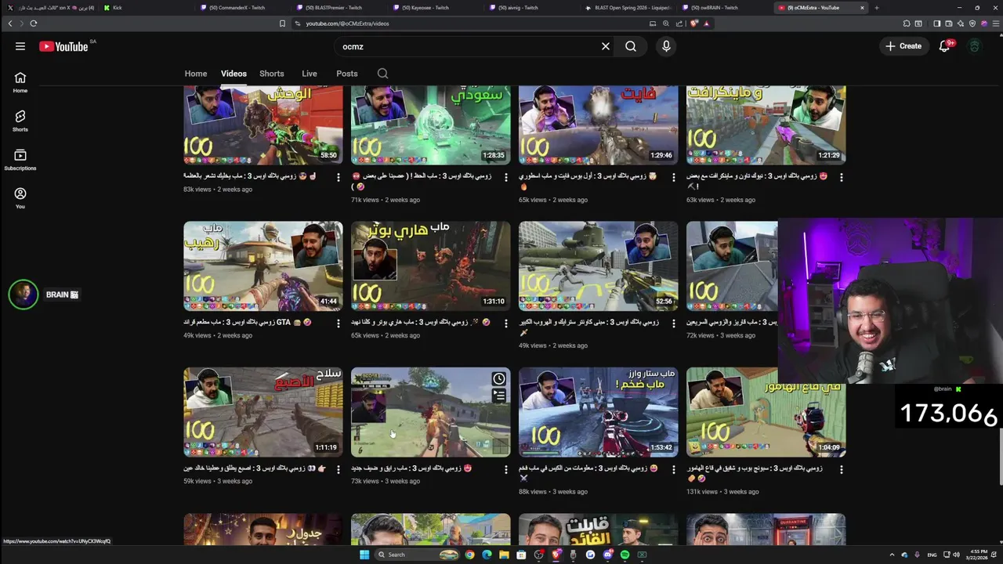Switch to the Kayeosee Twitch tab
The image size is (1003, 564).
click(x=436, y=8)
